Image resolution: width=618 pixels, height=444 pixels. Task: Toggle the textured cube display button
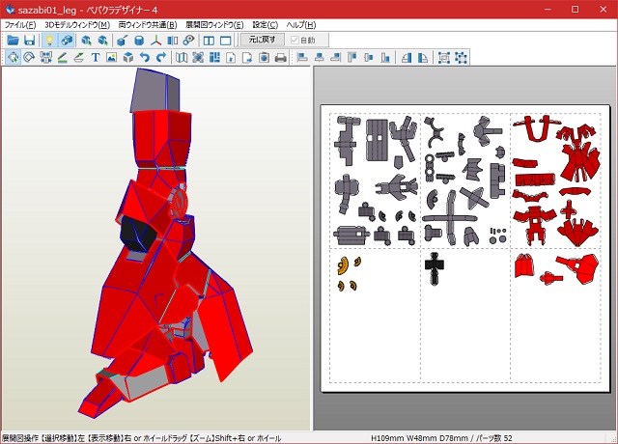click(67, 41)
